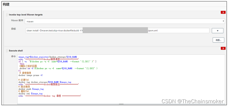228x106 pixels.
Task: Click the Invoke top-level Maven targets title
Action: (26, 15)
